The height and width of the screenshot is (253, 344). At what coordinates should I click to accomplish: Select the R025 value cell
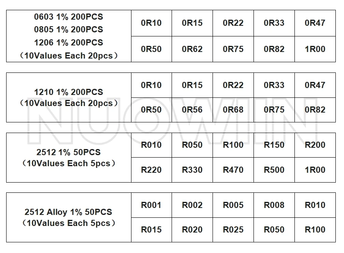[x=233, y=230]
